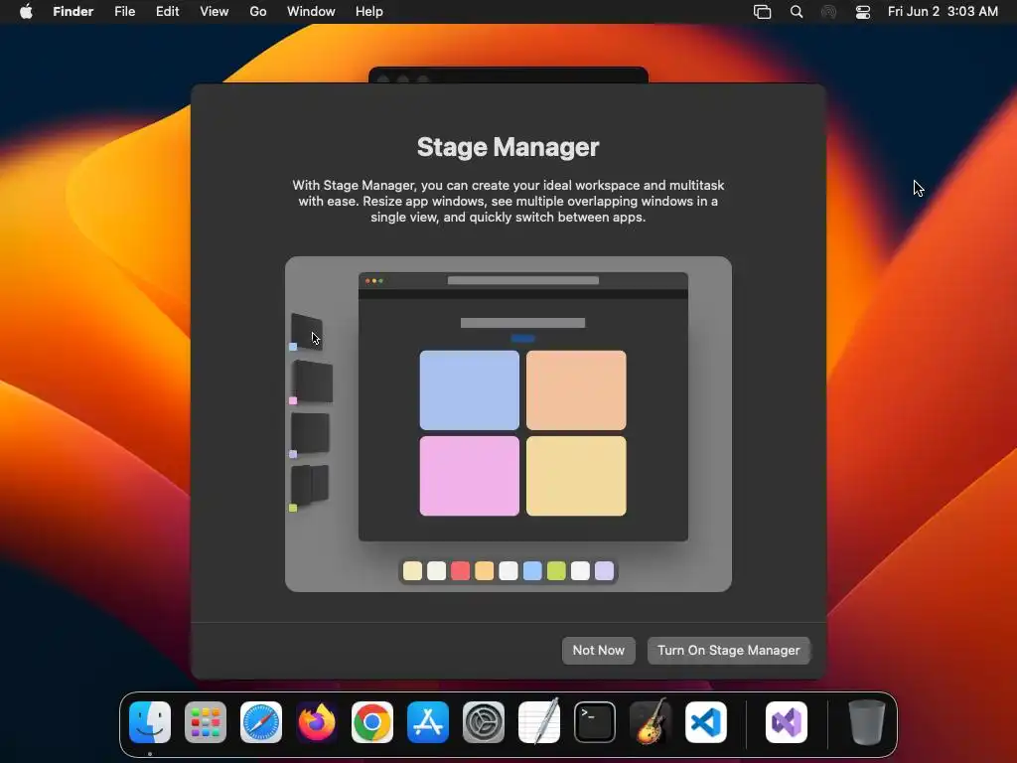This screenshot has width=1017, height=763.
Task: Open the Help menu
Action: tap(369, 12)
